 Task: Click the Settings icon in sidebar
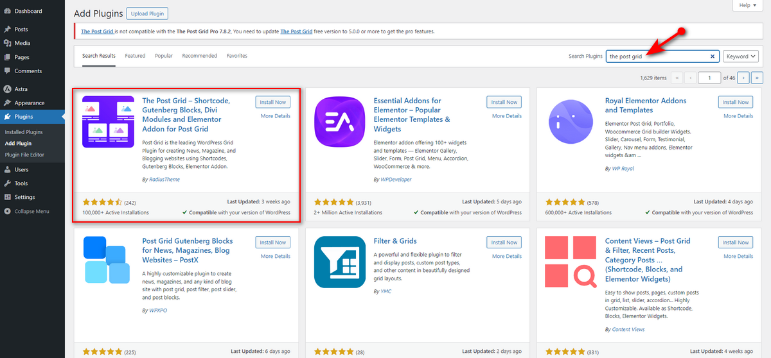(x=7, y=198)
